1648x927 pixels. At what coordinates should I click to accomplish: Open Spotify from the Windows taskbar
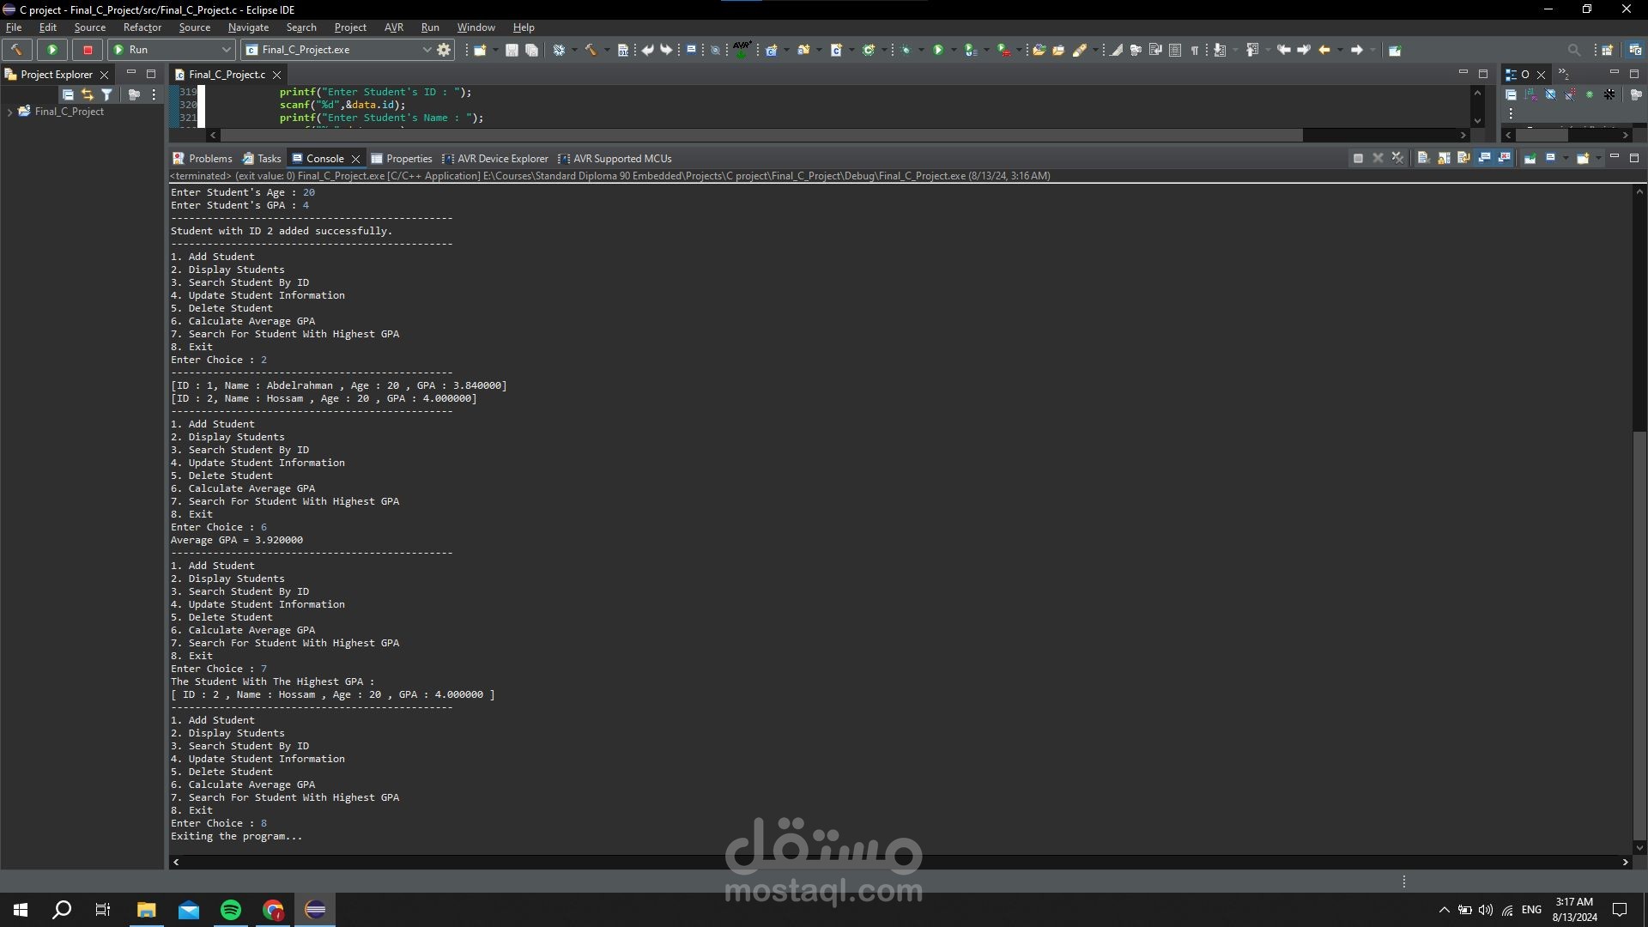pyautogui.click(x=231, y=910)
